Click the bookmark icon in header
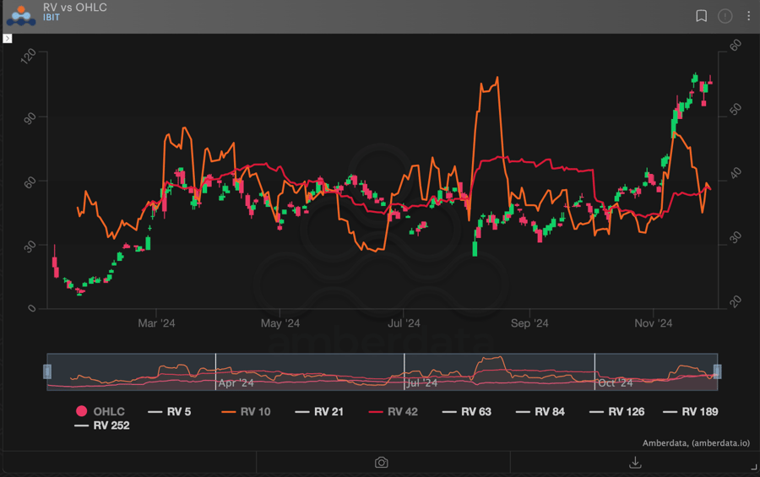 click(701, 16)
